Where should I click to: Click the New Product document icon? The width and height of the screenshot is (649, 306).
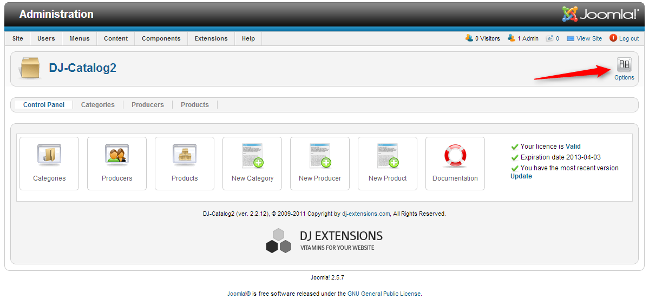388,156
